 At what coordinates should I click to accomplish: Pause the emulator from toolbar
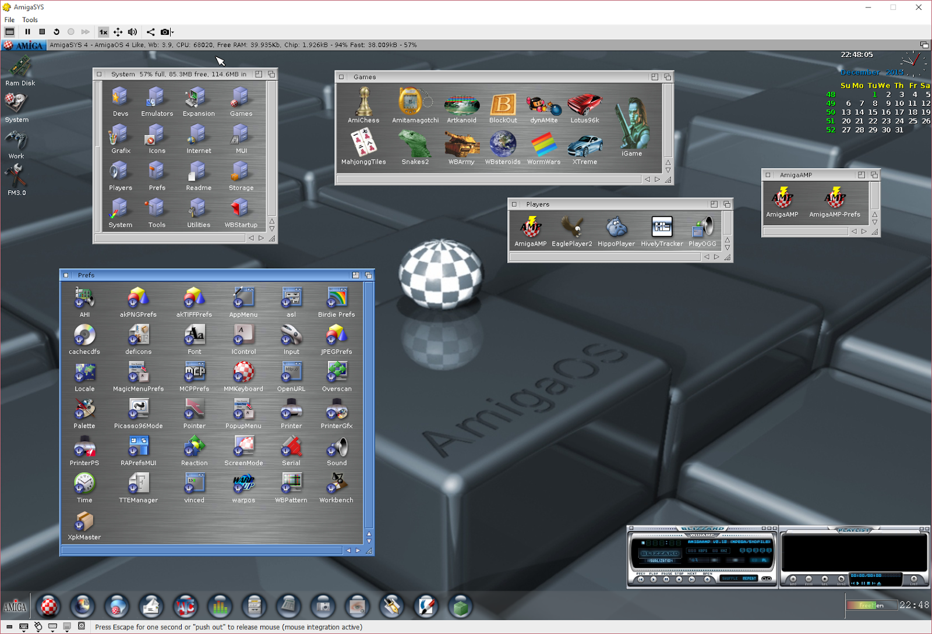27,32
